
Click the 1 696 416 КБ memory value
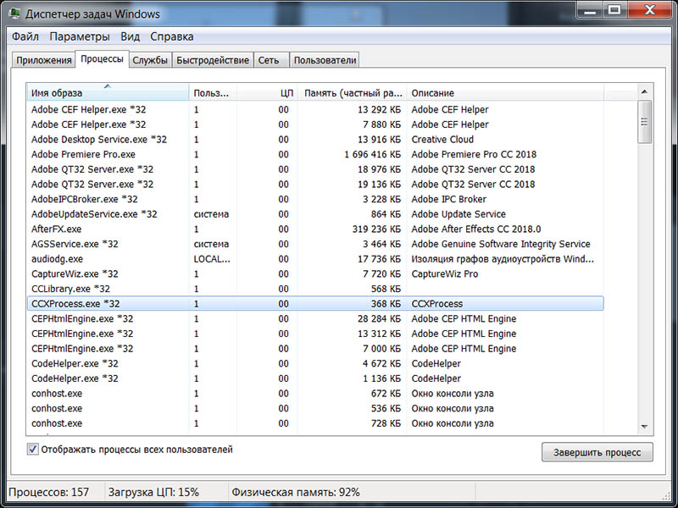(x=372, y=154)
